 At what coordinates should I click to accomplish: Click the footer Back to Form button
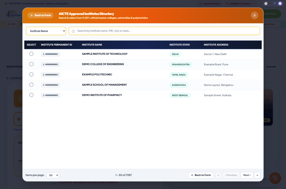click(x=201, y=175)
